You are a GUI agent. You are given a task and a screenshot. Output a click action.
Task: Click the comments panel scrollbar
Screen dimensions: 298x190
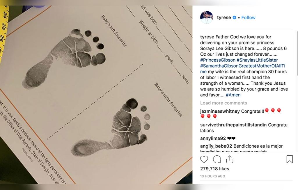pos(297,53)
